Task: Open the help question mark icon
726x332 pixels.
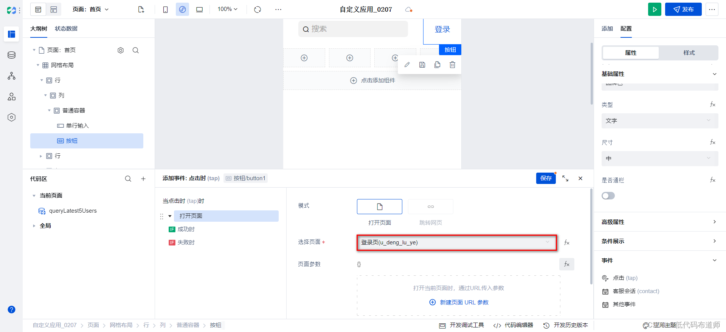Action: pos(11,310)
